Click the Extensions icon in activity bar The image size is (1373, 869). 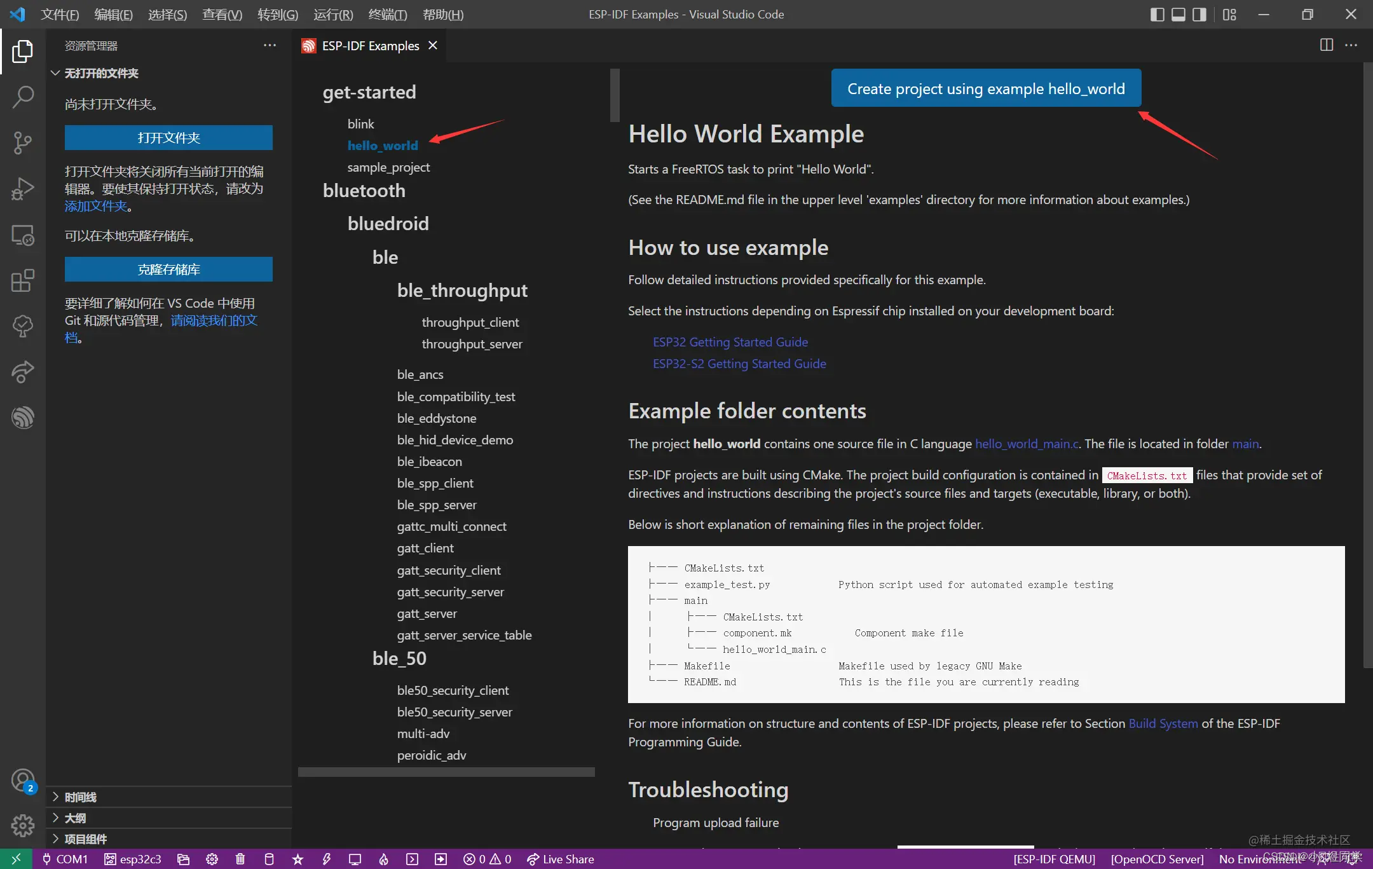pyautogui.click(x=22, y=280)
